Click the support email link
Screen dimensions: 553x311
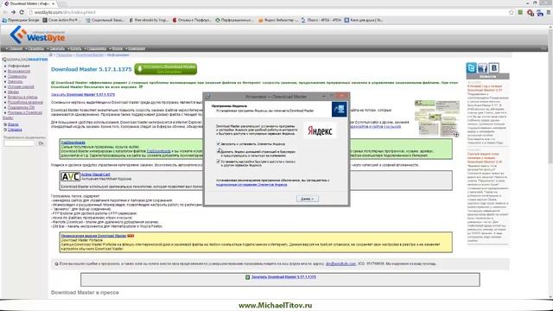point(340,263)
